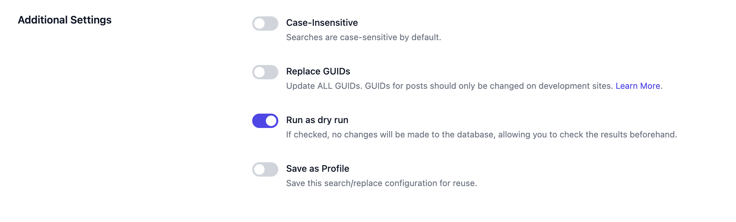Click the Save as Profile label
Screen dimensions: 736x222
(x=317, y=168)
